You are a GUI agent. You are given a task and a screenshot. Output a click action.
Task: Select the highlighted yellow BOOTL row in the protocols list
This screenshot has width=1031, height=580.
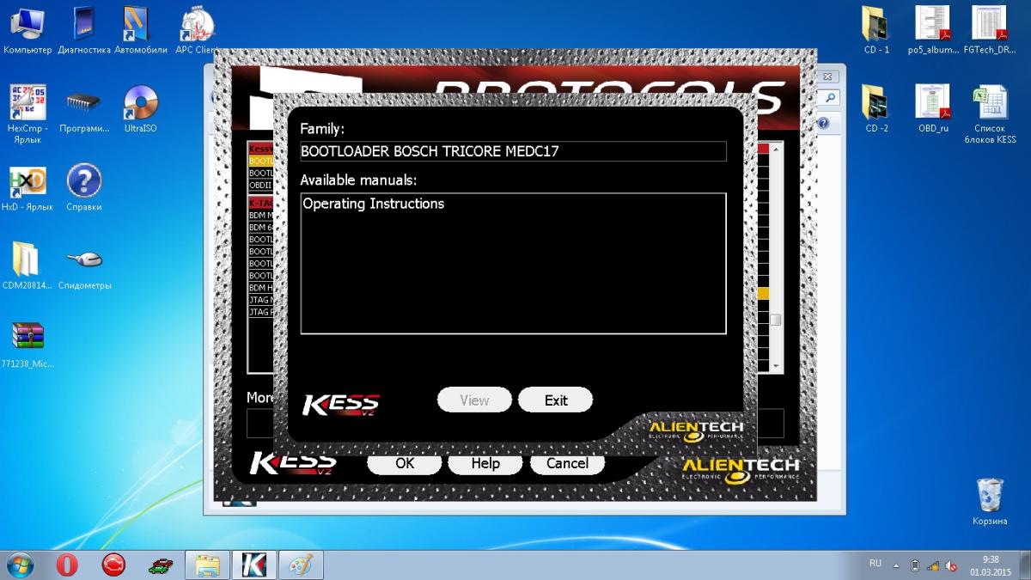tap(261, 161)
